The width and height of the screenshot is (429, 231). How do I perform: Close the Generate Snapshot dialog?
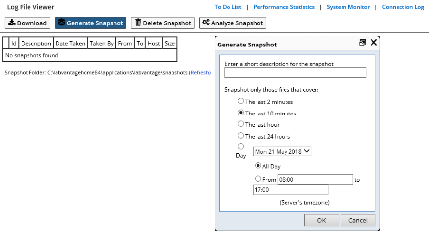pos(374,42)
